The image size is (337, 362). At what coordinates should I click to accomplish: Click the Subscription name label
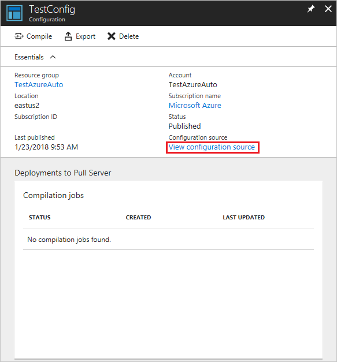point(195,96)
